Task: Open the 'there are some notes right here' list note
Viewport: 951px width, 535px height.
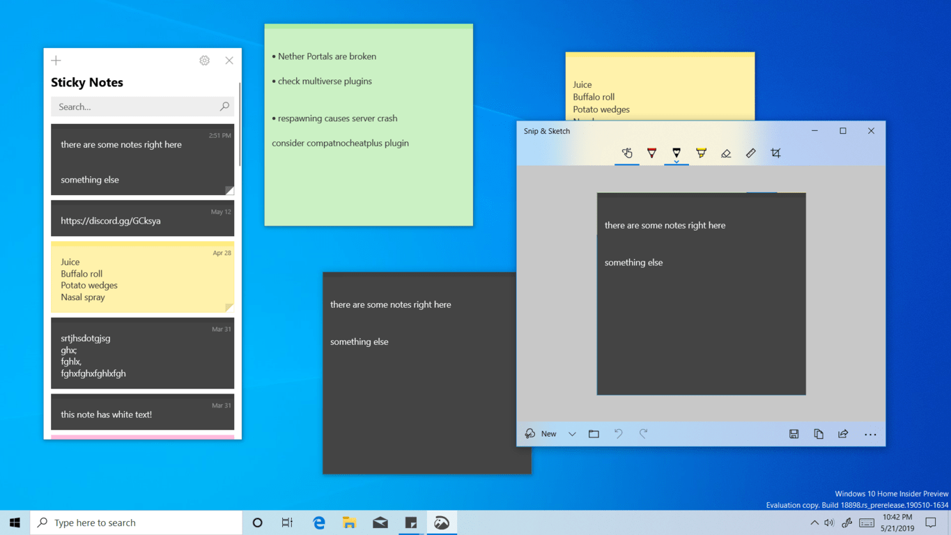Action: tap(143, 160)
